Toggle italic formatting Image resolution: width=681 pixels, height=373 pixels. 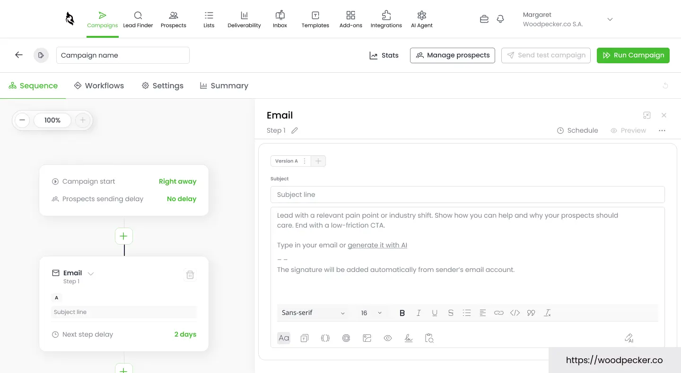[419, 313]
